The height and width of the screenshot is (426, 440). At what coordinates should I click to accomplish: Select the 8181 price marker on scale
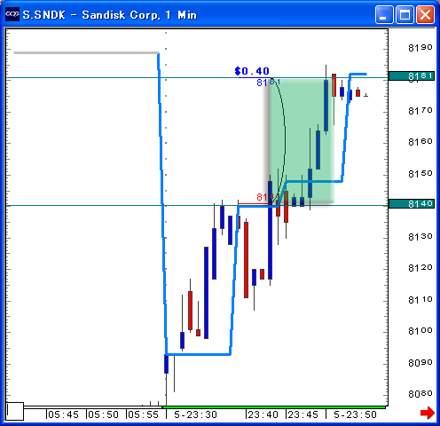tap(412, 76)
